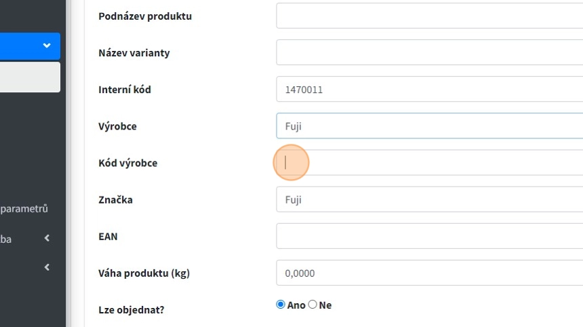583x327 pixels.
Task: Select 'Ano' for Lze objednat
Action: (x=281, y=305)
